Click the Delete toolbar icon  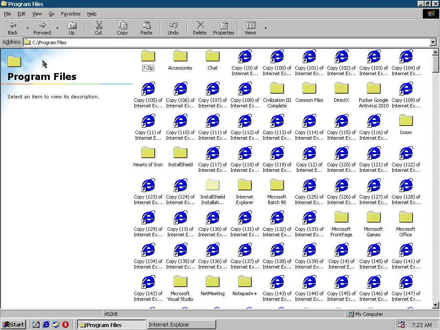(199, 28)
